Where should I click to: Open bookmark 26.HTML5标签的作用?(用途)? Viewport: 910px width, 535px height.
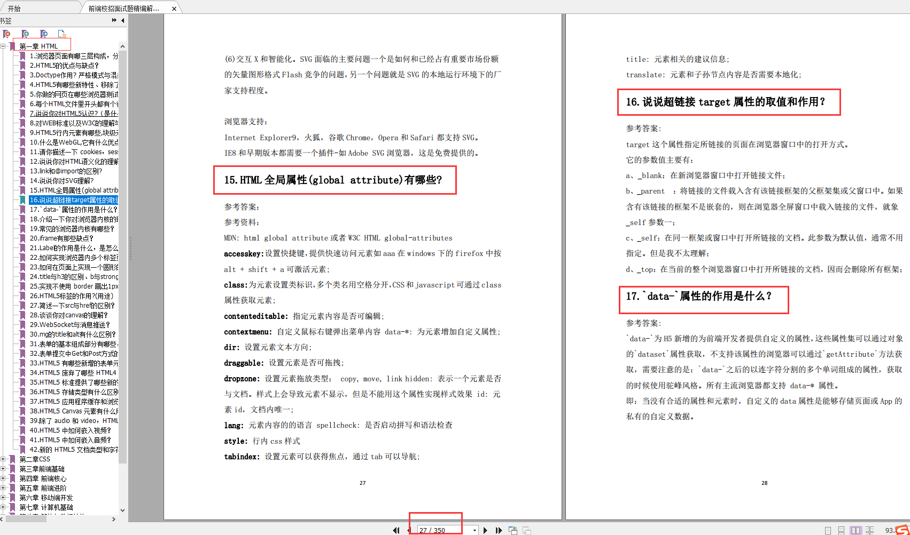tap(72, 296)
